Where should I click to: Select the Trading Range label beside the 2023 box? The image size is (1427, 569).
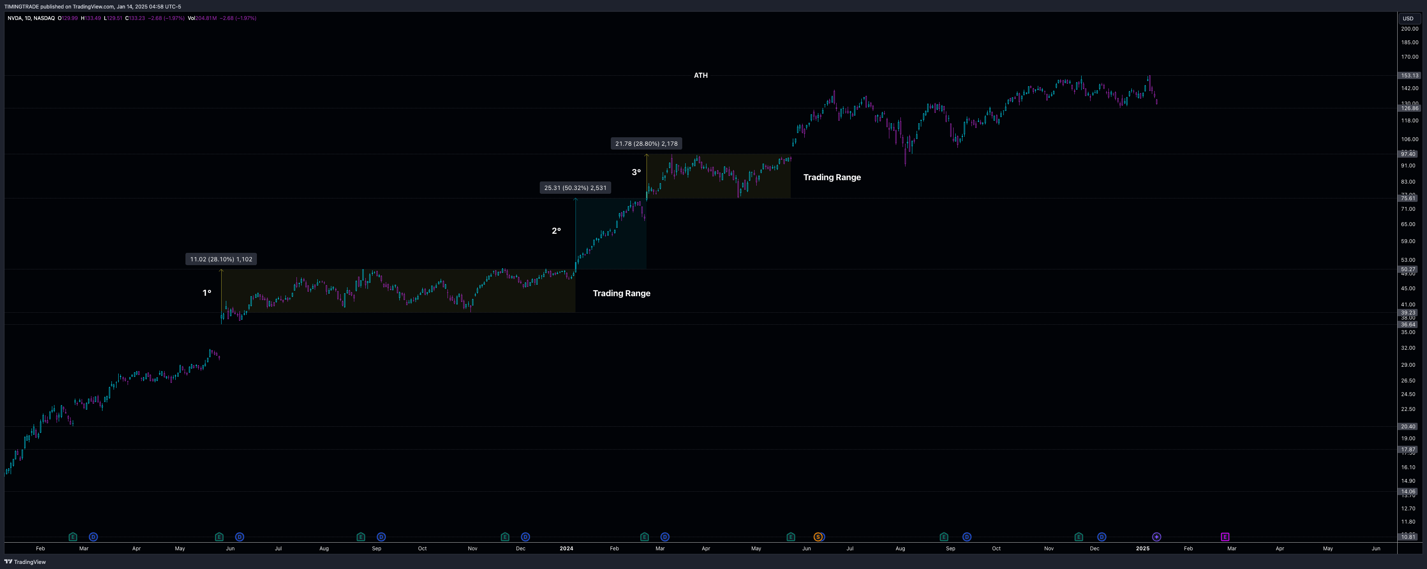click(x=621, y=293)
